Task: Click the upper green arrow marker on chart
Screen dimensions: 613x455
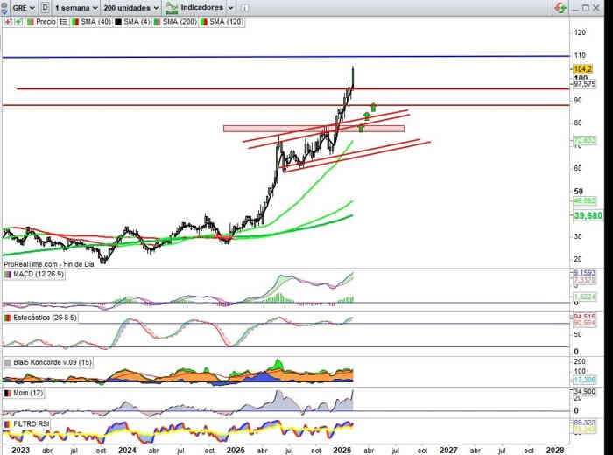Action: point(374,107)
